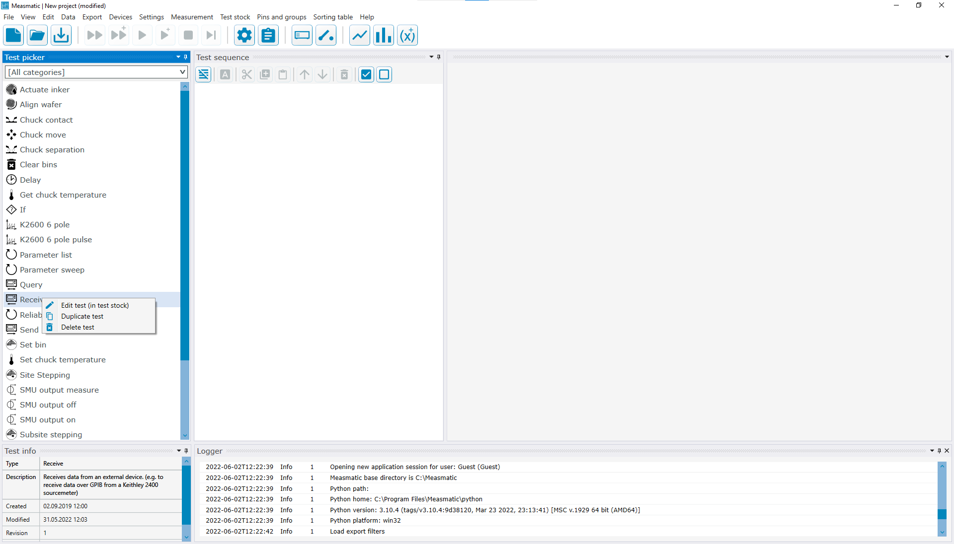Viewport: 954px width, 544px height.
Task: Select K2600 6 pole pulse test
Action: pyautogui.click(x=92, y=239)
